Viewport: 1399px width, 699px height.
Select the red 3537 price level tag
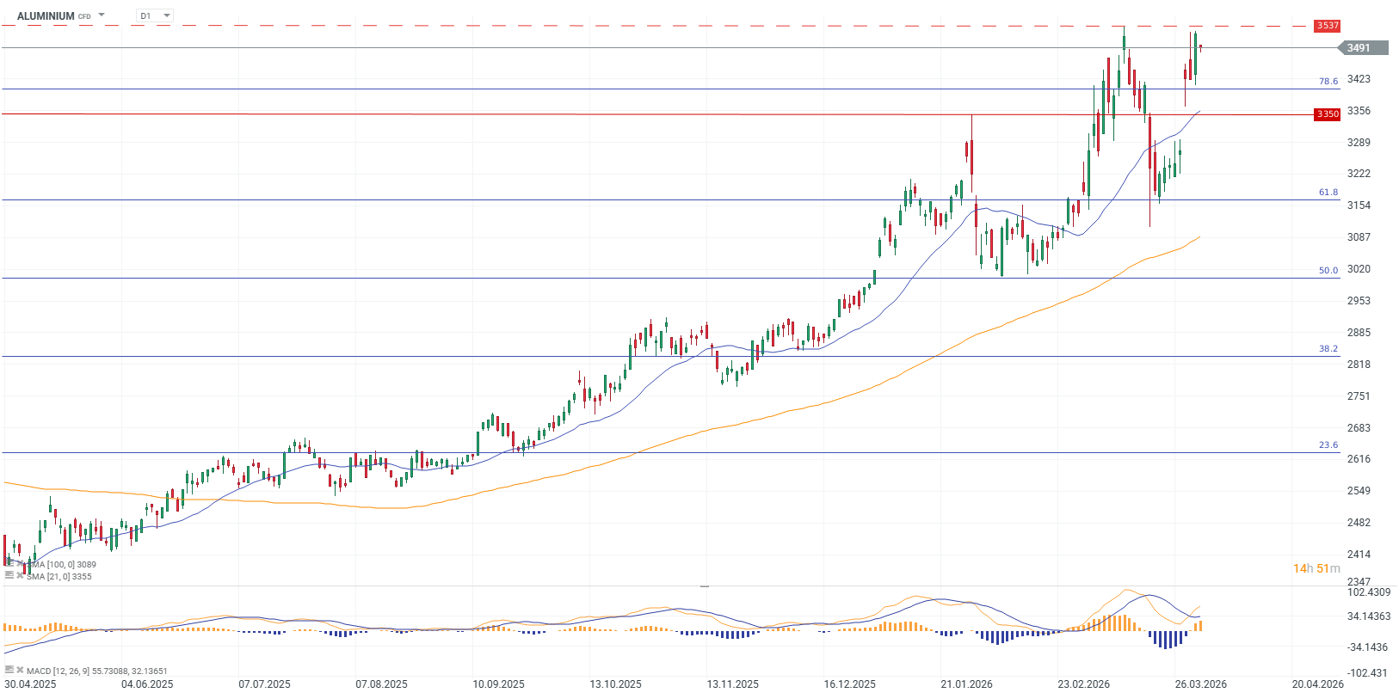1327,26
